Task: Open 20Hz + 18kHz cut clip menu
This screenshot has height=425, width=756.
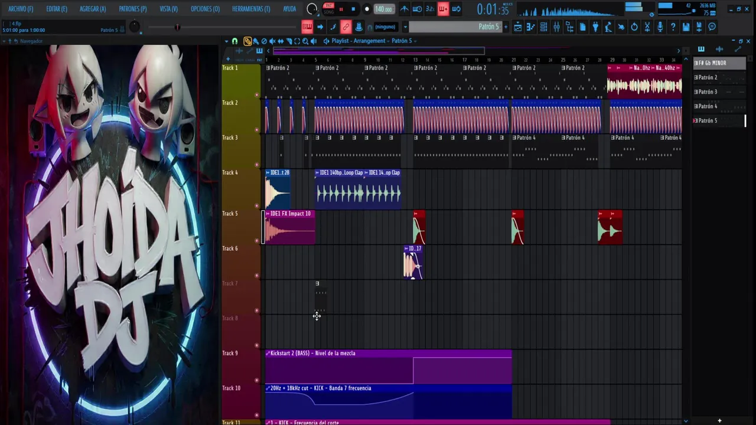Action: 268,388
